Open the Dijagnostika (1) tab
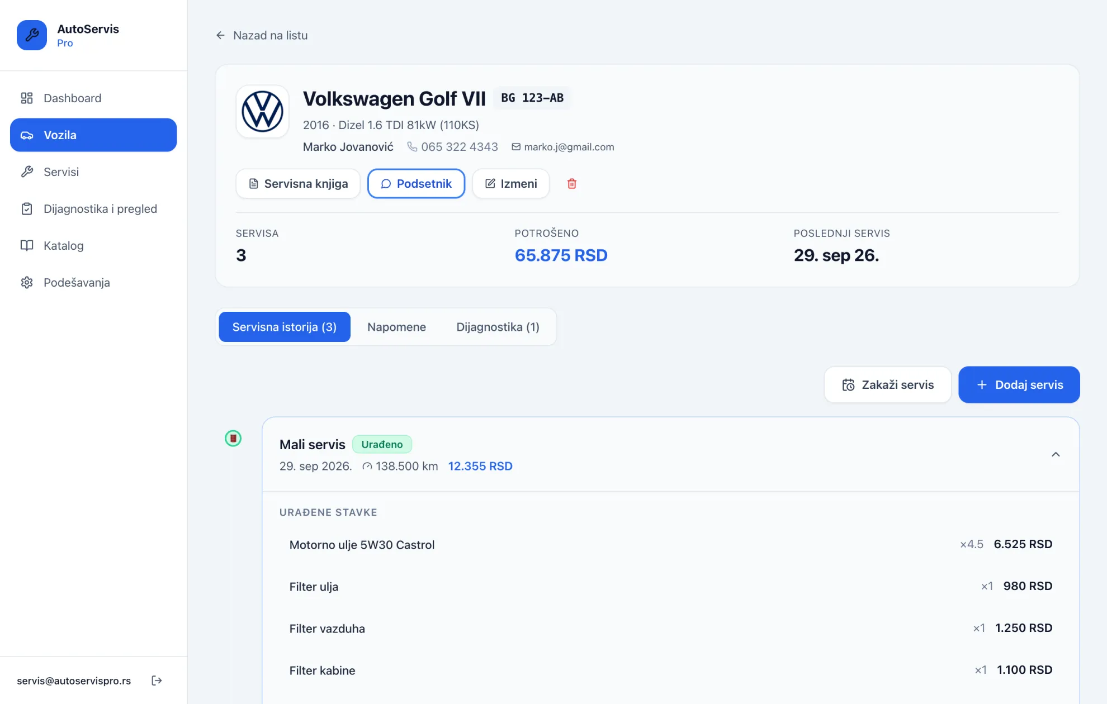Viewport: 1107px width, 704px height. [x=498, y=327]
